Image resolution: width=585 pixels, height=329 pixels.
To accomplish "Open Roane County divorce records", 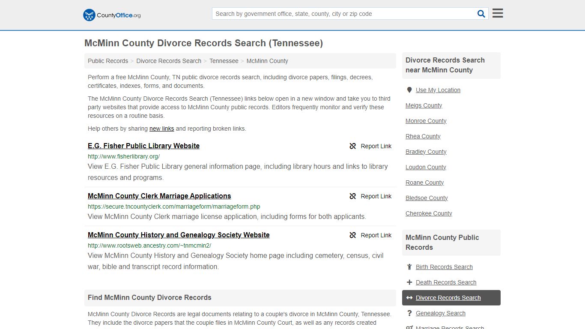I will [425, 182].
